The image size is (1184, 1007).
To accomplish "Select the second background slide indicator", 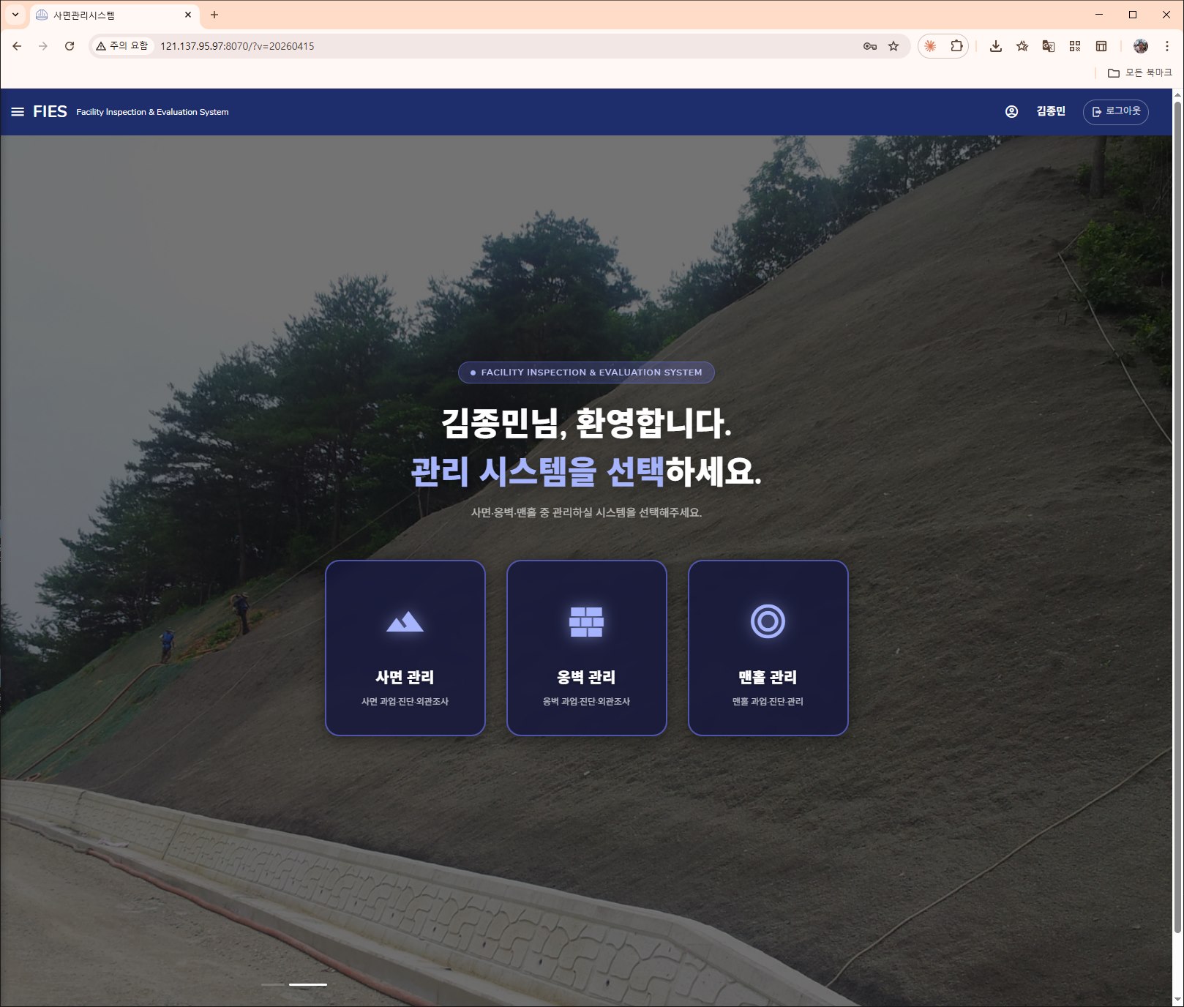I will (308, 984).
